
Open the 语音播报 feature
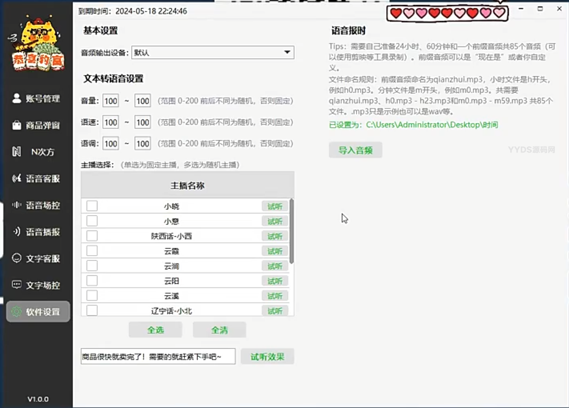point(37,232)
